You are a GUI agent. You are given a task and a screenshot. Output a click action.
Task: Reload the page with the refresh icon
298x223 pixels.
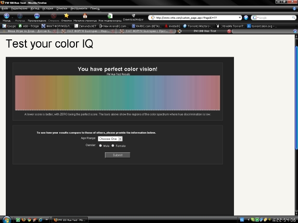coord(37,16)
